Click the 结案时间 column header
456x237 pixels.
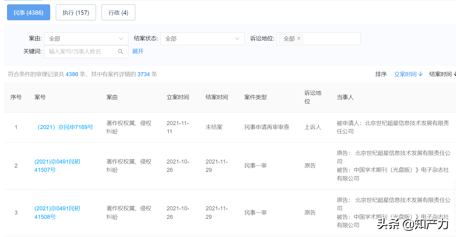pyautogui.click(x=217, y=97)
